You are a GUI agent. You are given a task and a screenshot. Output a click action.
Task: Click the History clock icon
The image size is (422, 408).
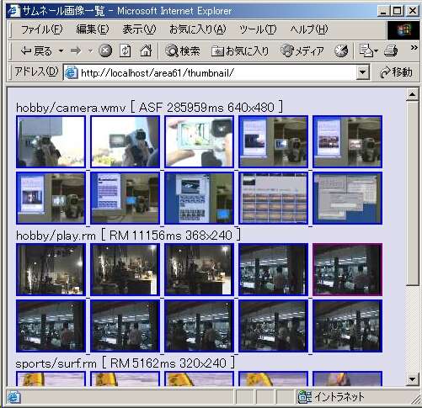pyautogui.click(x=341, y=51)
